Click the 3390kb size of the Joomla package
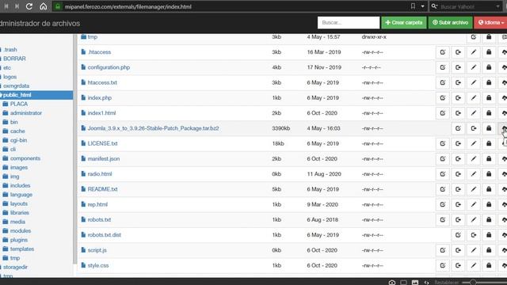 [x=280, y=128]
